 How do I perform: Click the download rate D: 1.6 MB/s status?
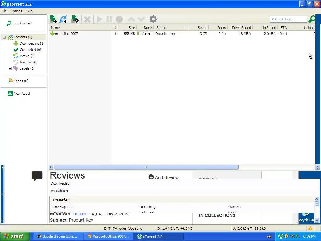(175, 228)
